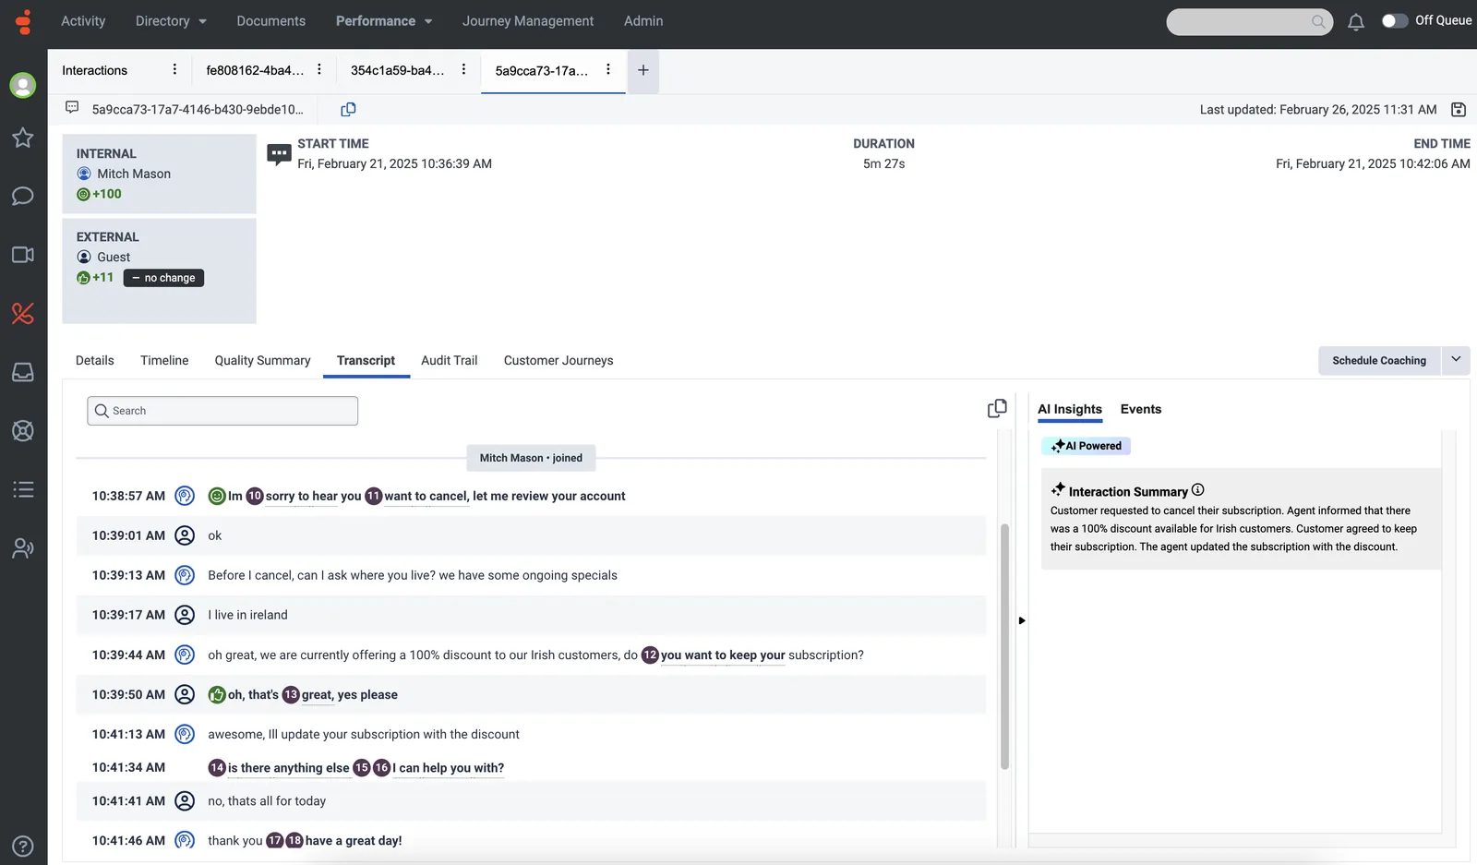The height and width of the screenshot is (865, 1477).
Task: Click the transcript vertical scrollbar
Action: [x=1004, y=646]
